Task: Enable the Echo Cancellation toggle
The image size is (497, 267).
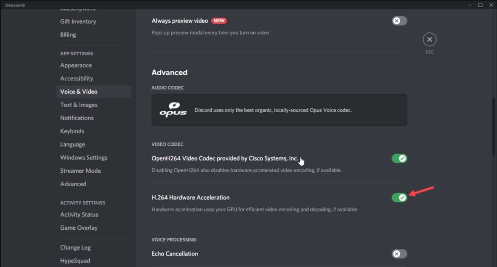Action: [399, 254]
